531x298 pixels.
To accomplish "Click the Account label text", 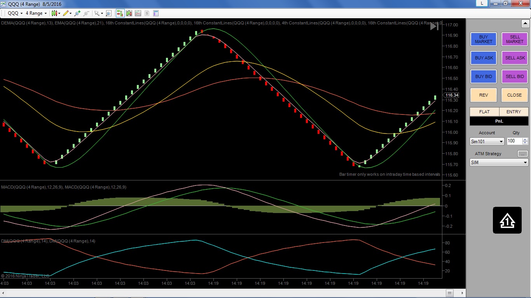I will [x=487, y=133].
